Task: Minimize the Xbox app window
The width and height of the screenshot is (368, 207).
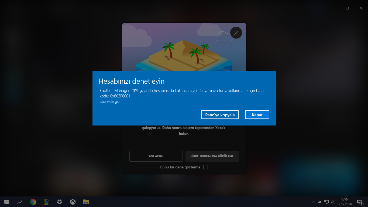Action: click(x=334, y=8)
